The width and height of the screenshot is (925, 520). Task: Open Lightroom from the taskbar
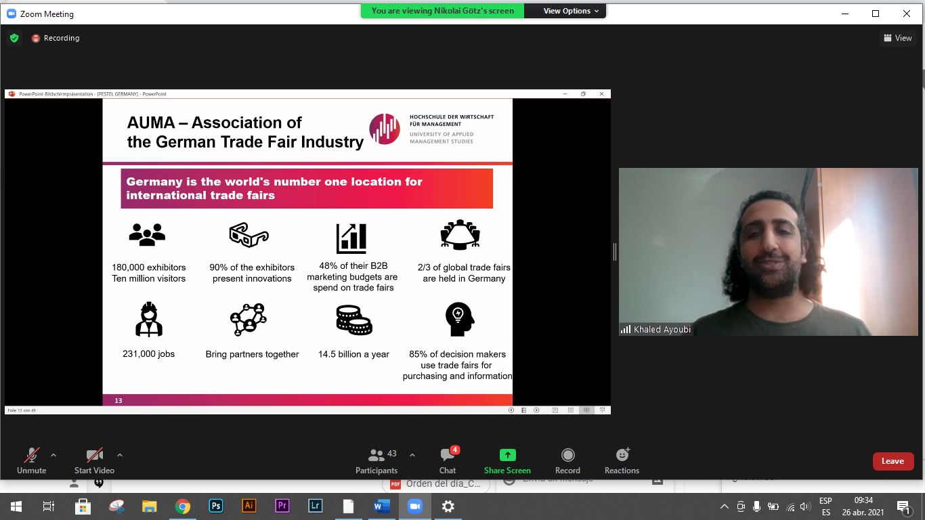coord(315,506)
